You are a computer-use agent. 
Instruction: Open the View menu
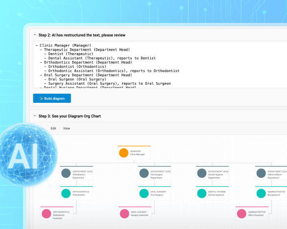[x=66, y=128]
